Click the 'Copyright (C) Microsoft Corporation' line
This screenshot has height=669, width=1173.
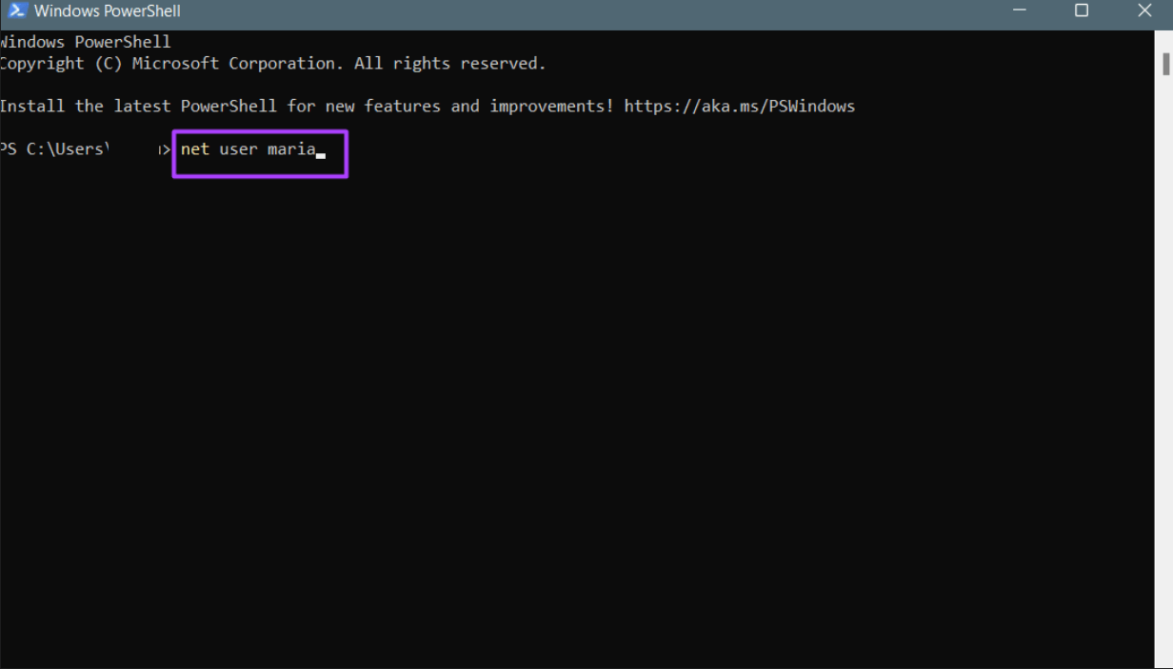(x=273, y=64)
